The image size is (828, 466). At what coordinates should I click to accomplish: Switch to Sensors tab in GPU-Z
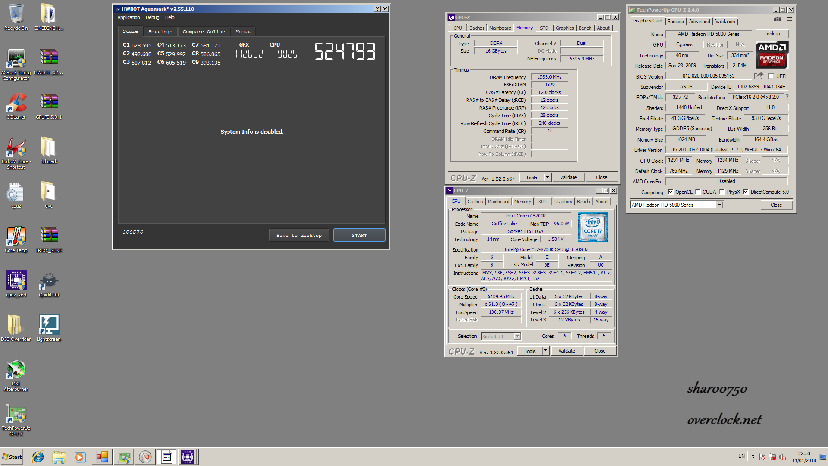[675, 22]
